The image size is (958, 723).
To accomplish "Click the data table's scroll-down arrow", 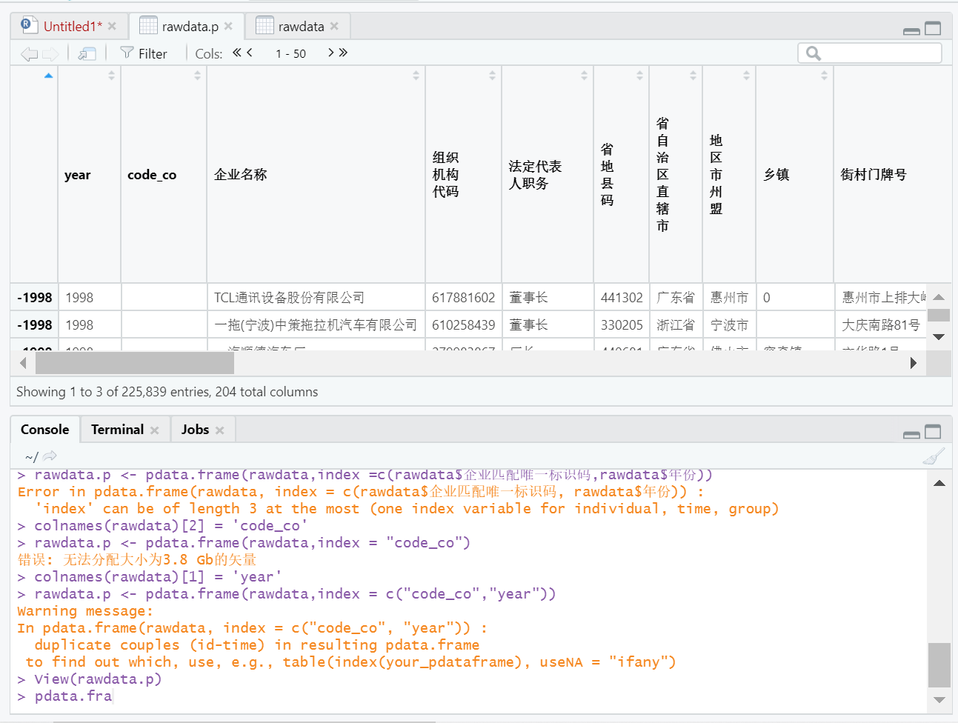I will (x=939, y=336).
